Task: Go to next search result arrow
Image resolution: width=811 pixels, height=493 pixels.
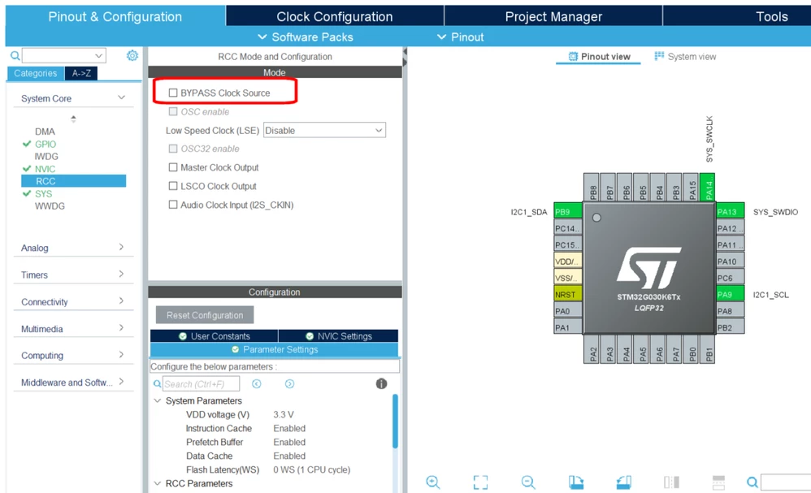Action: click(289, 383)
